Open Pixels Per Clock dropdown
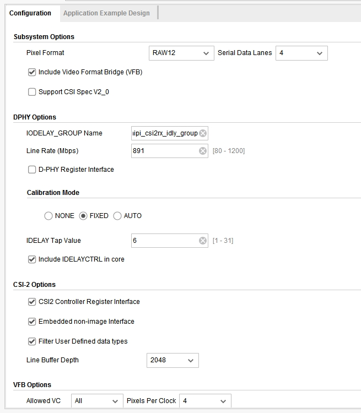Image resolution: width=361 pixels, height=413 pixels. tap(204, 401)
